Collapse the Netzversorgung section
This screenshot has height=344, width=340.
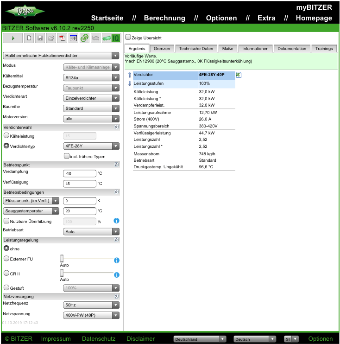[116, 296]
